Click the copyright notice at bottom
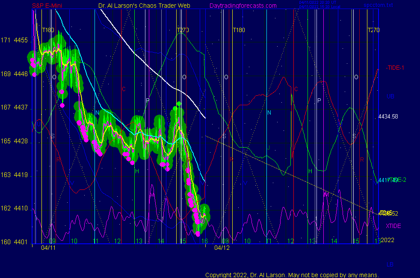Image resolution: width=420 pixels, height=278 pixels. click(292, 275)
